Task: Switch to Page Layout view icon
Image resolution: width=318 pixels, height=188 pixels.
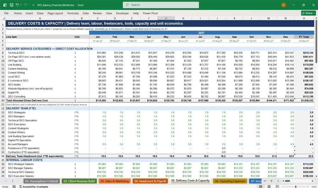Action: [269, 186]
